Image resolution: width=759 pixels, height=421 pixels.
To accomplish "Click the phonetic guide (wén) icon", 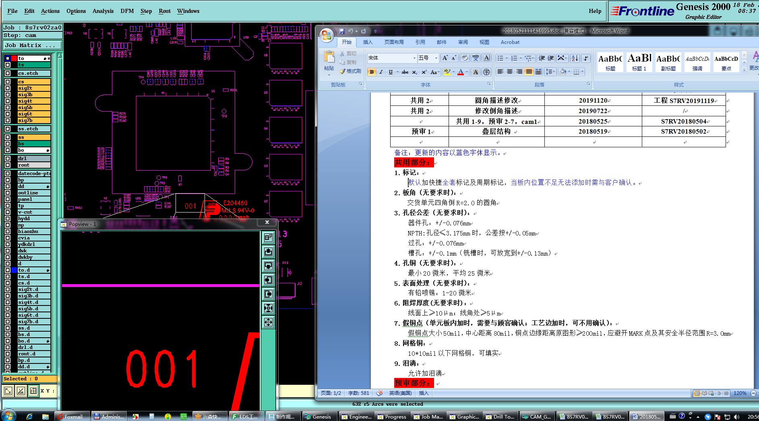I will click(476, 58).
